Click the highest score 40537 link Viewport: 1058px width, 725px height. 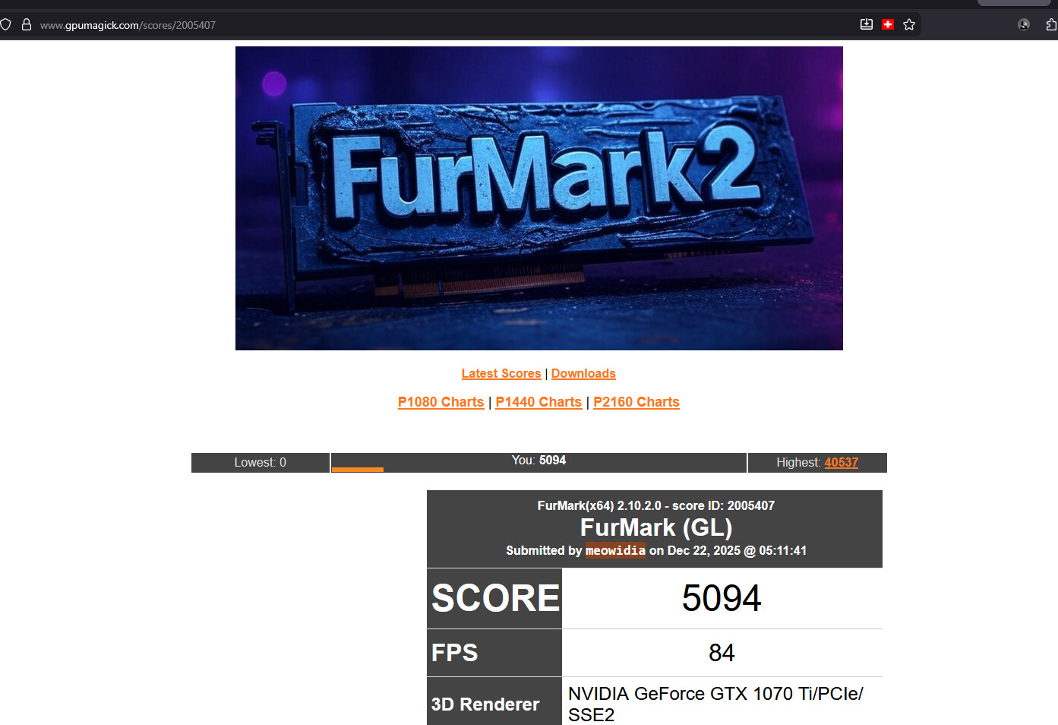841,462
